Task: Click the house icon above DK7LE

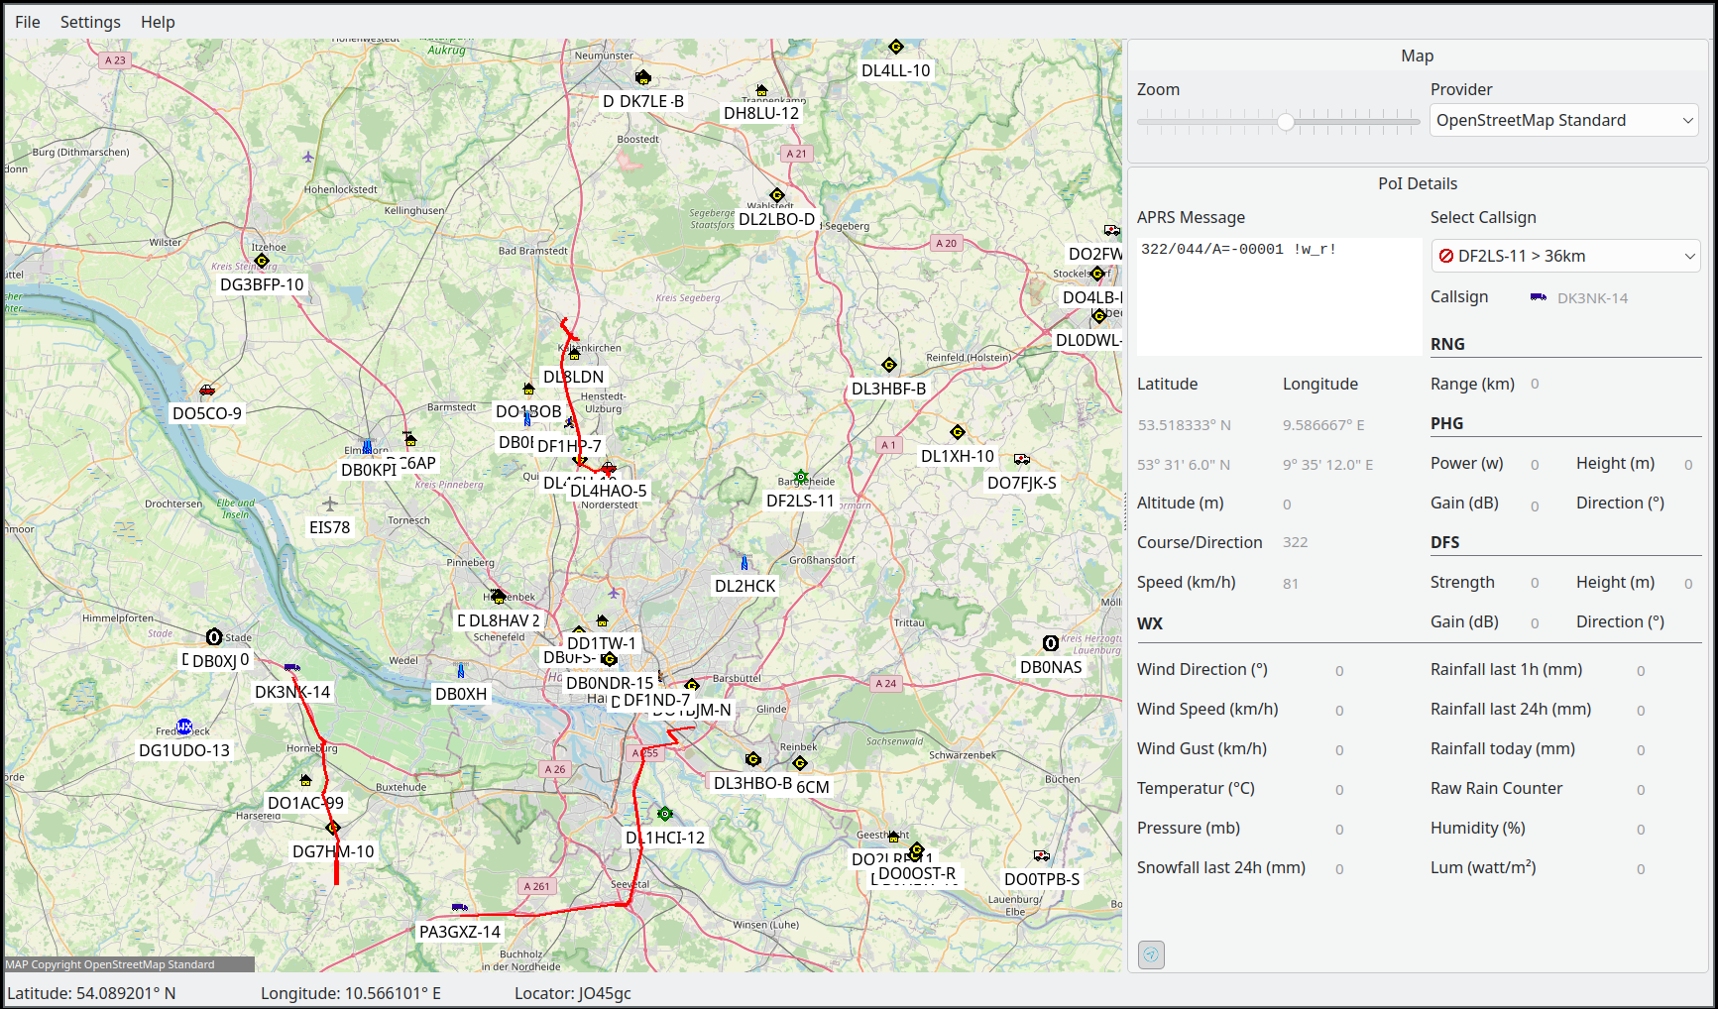Action: (643, 77)
